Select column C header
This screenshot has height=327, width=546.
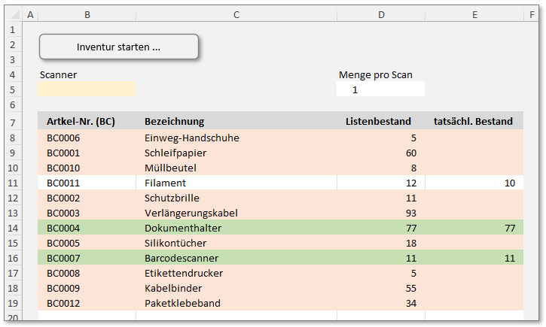236,14
